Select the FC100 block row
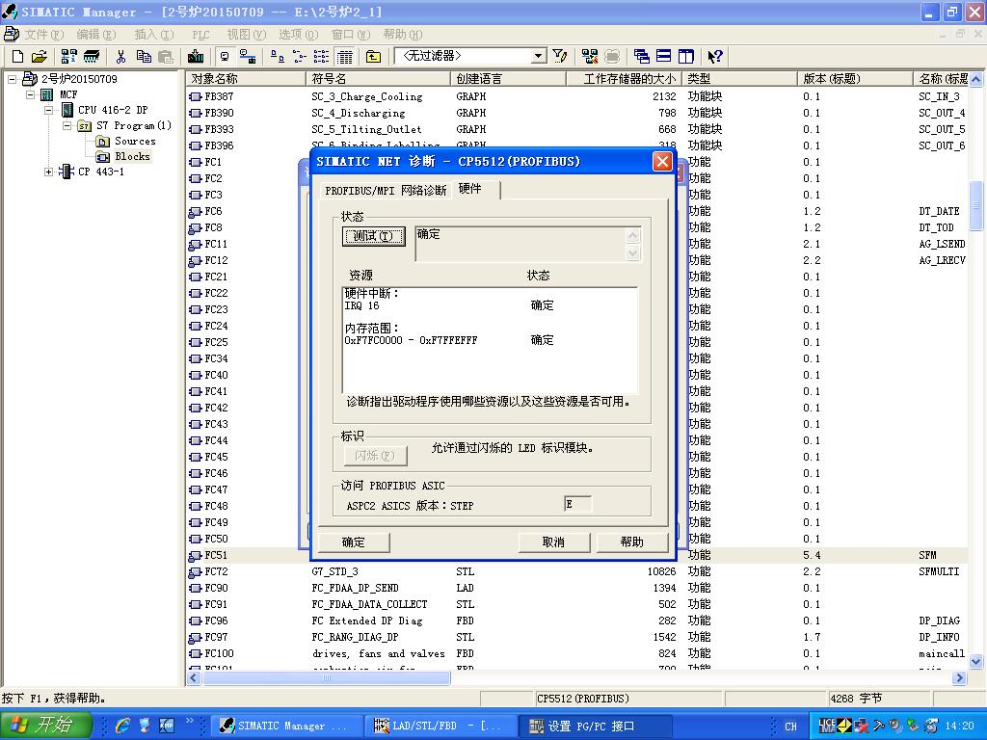Screen dimensions: 987x740 (x=577, y=654)
